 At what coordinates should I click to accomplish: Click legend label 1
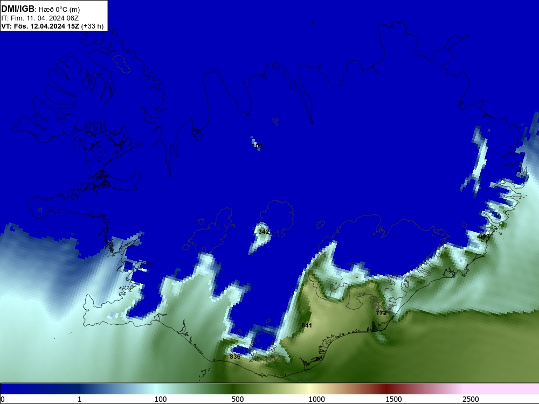click(x=79, y=399)
